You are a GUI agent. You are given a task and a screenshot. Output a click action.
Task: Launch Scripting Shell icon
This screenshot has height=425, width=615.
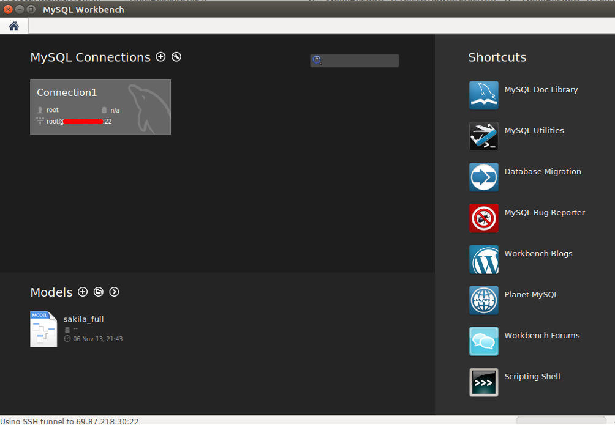tap(483, 382)
